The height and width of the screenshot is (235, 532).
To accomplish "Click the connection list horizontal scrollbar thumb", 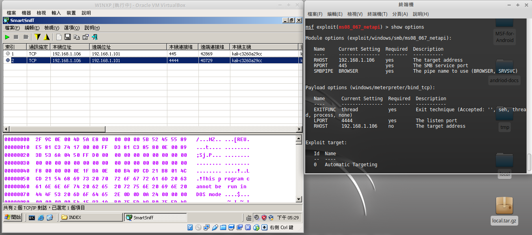I will pos(57,129).
